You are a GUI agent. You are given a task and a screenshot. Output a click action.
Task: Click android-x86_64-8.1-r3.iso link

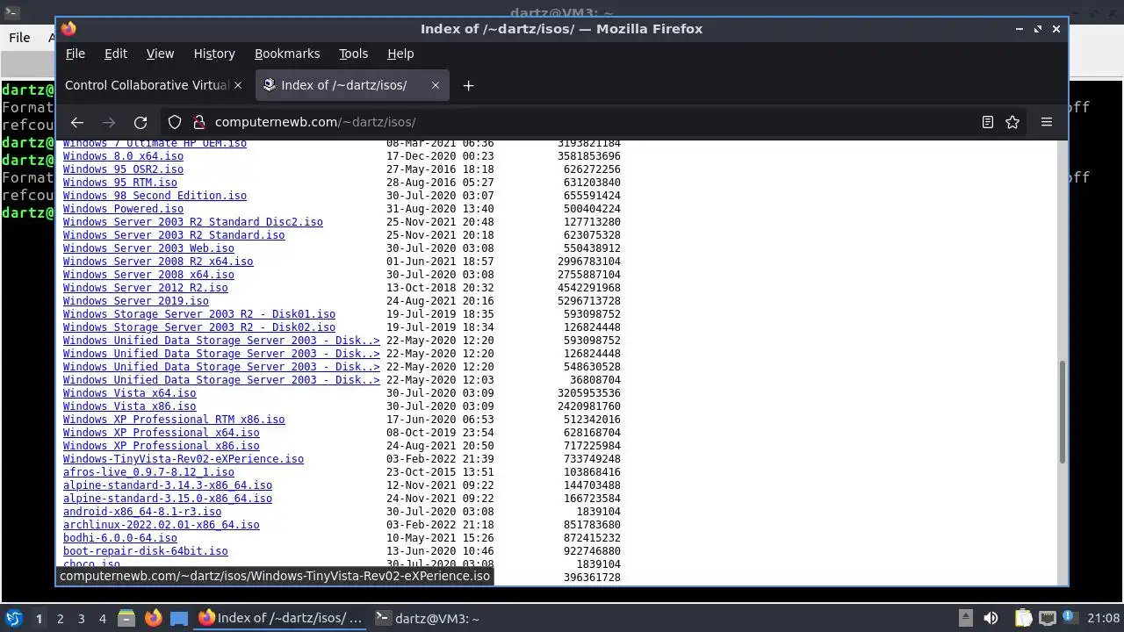coord(142,512)
